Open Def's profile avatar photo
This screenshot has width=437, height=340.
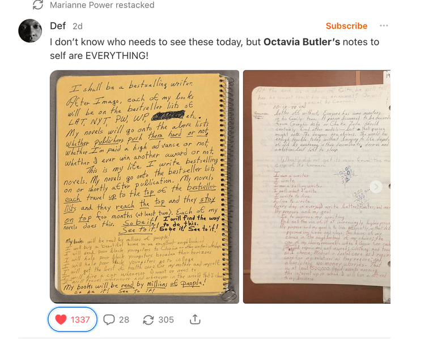30,31
